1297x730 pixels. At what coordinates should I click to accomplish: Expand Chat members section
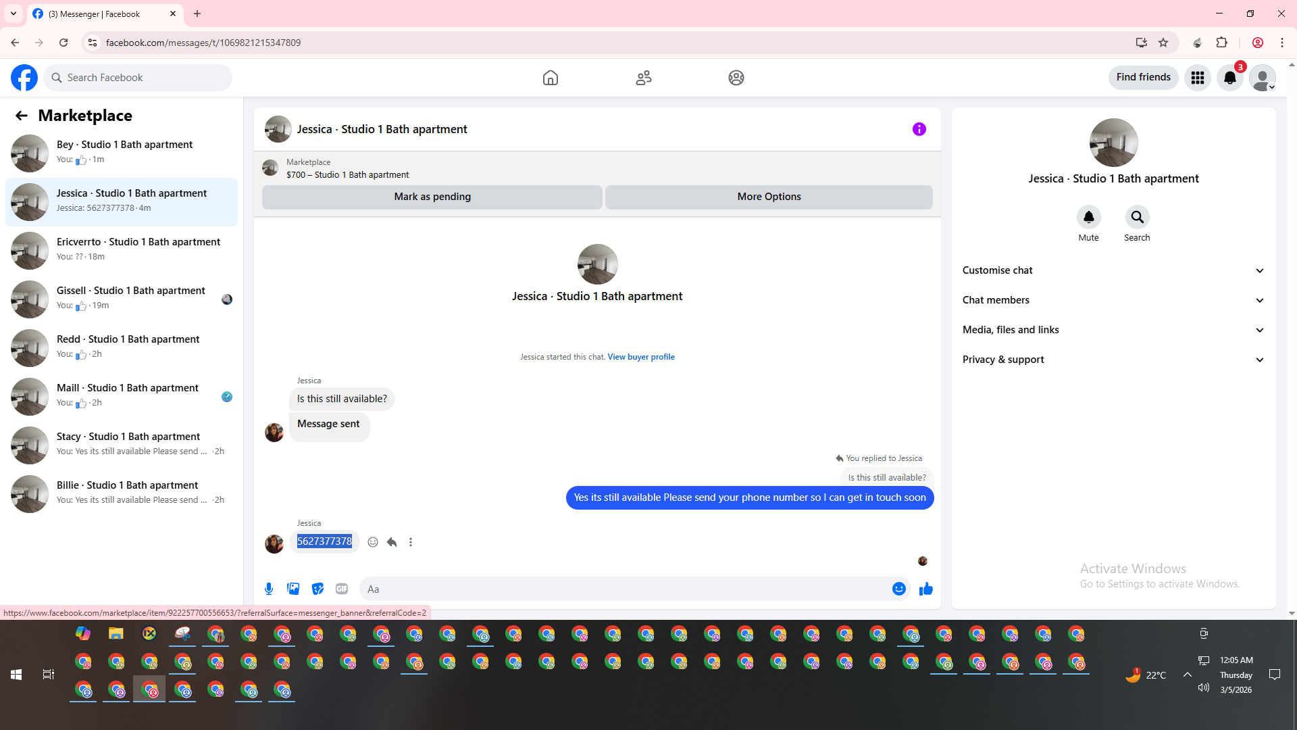[1113, 300]
